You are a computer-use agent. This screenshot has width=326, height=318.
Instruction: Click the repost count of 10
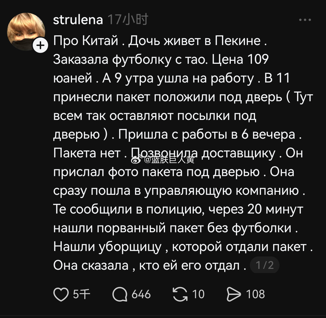[x=198, y=295]
